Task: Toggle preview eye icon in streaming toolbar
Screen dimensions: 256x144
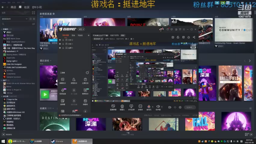Action: tap(175, 107)
